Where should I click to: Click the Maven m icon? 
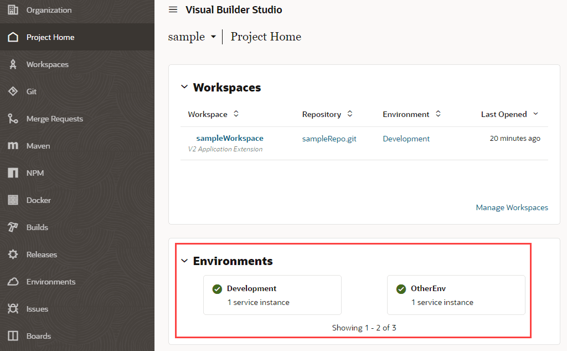point(13,146)
